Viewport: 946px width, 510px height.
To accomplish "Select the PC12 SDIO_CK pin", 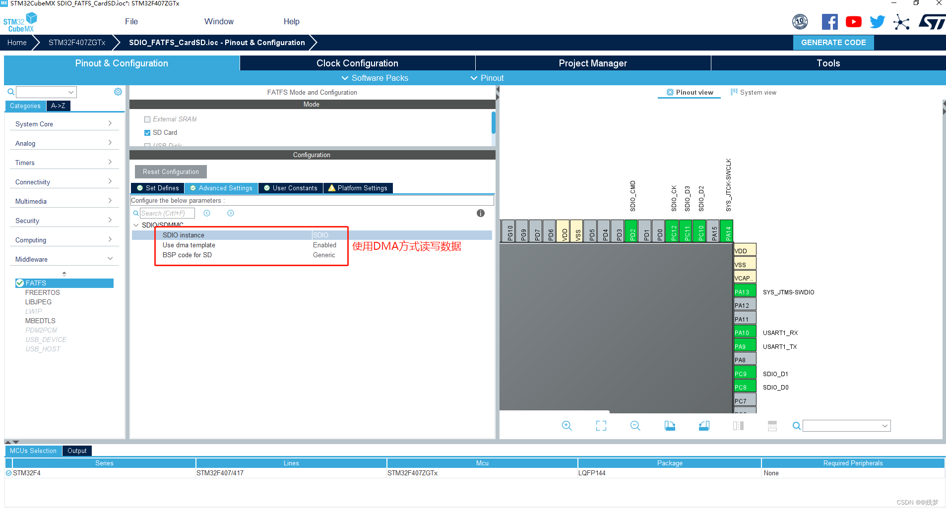I will (x=672, y=231).
